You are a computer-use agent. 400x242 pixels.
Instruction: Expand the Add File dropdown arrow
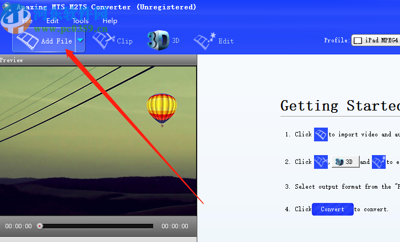(x=80, y=41)
